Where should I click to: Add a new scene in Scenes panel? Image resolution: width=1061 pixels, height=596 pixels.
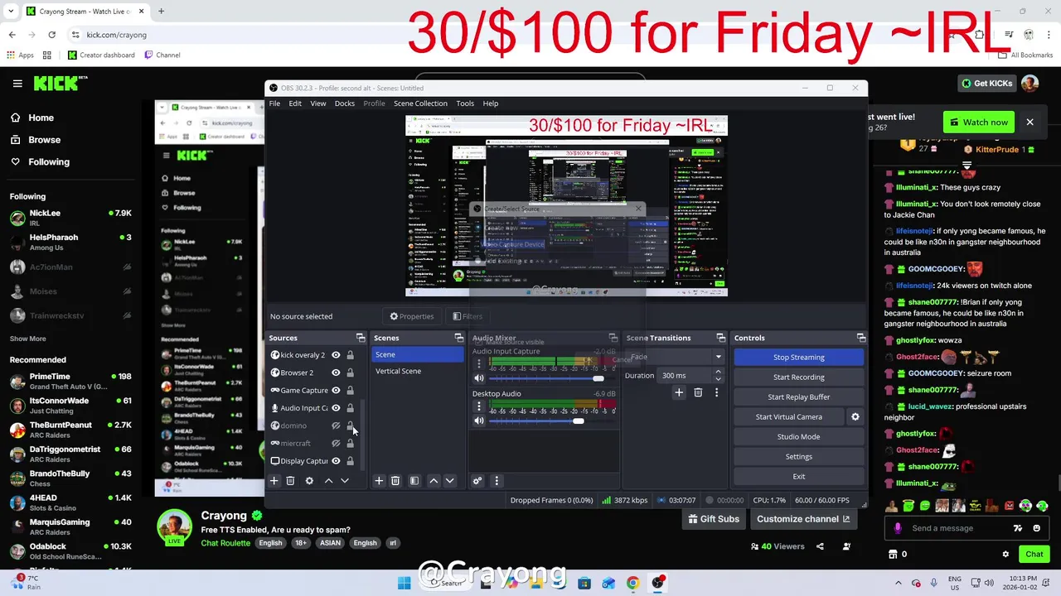tap(379, 480)
